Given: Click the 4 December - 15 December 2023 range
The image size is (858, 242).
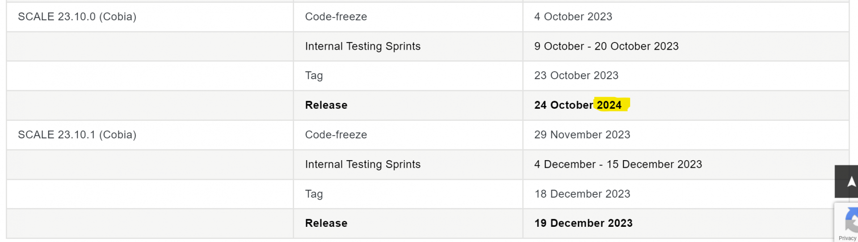Looking at the screenshot, I should coord(618,164).
